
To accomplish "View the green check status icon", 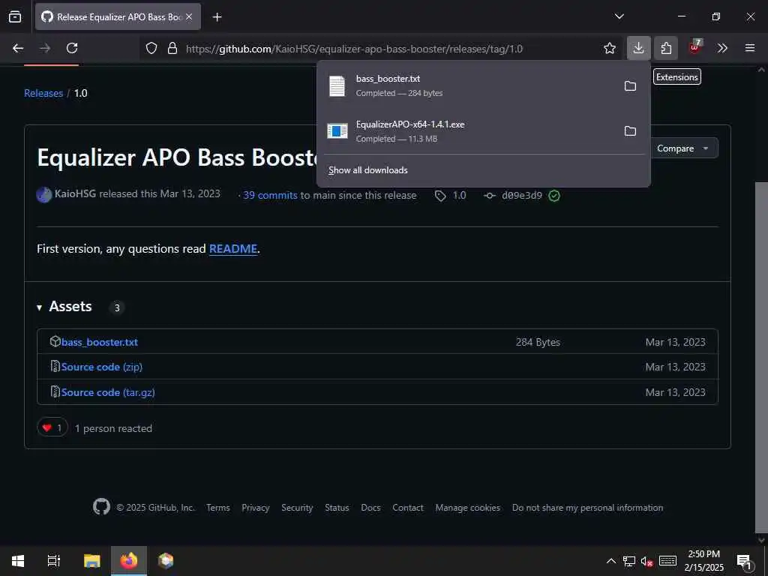I will (554, 196).
